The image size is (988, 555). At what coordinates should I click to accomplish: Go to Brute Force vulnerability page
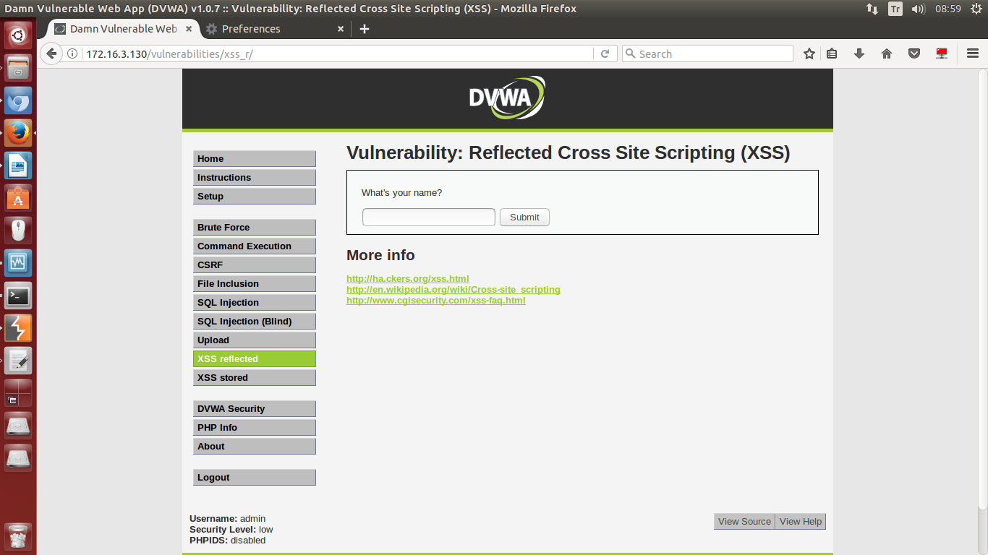[x=255, y=228]
